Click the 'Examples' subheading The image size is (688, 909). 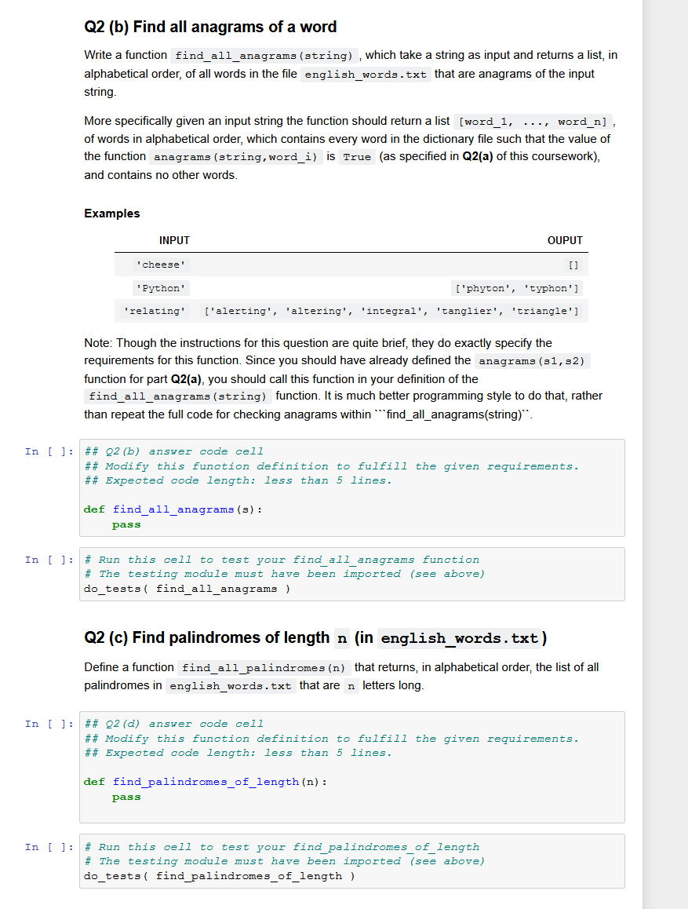(111, 214)
